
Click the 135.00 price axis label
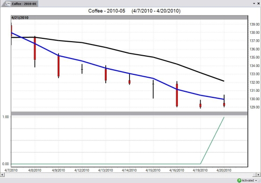click(254, 57)
